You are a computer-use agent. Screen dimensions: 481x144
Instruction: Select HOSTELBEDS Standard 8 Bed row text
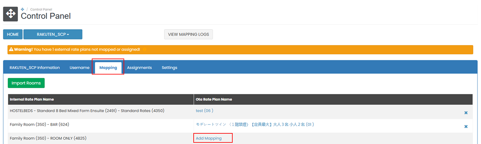(x=87, y=111)
